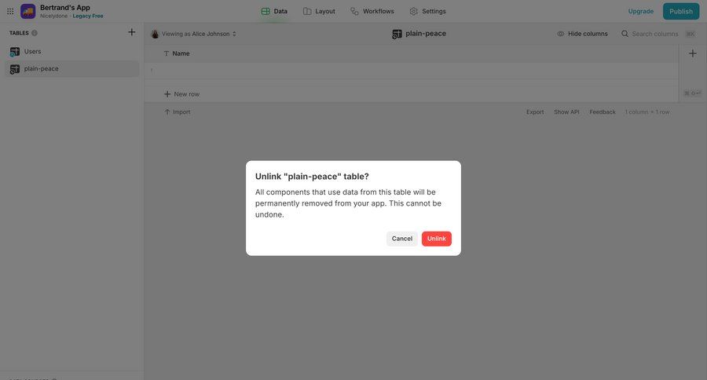Screen dimensions: 707x380
Task: Click the Alice Johnson avatar
Action: (x=155, y=34)
